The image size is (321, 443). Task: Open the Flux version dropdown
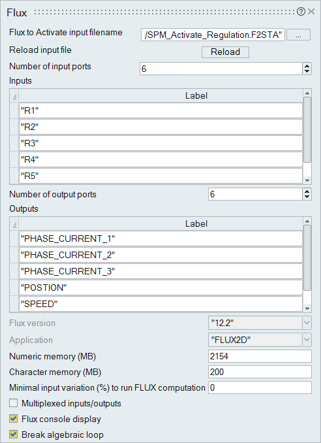(x=307, y=323)
